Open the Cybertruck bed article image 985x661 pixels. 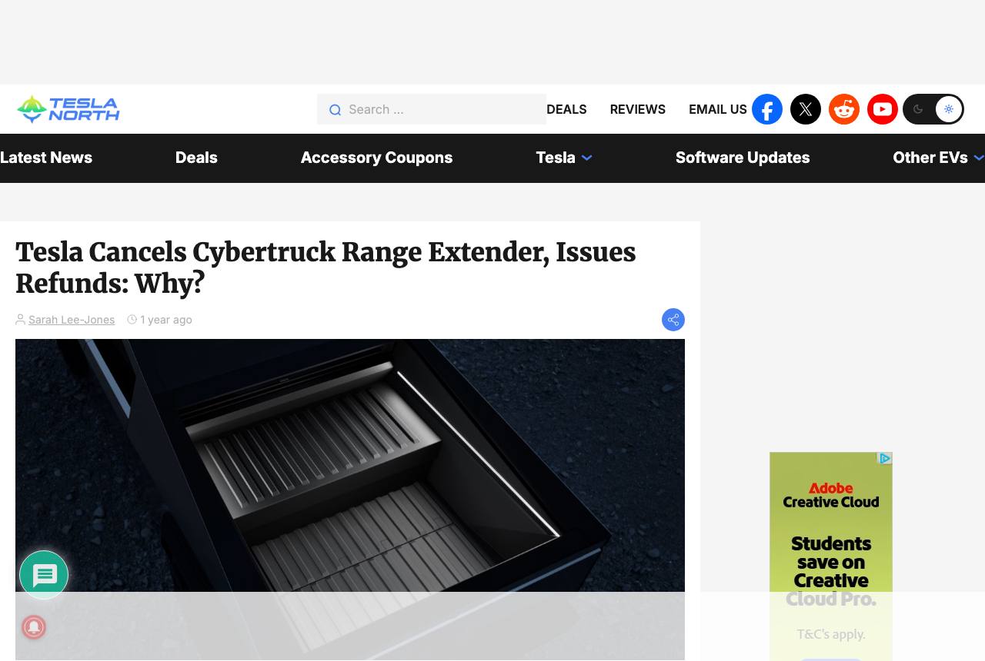pyautogui.click(x=350, y=500)
